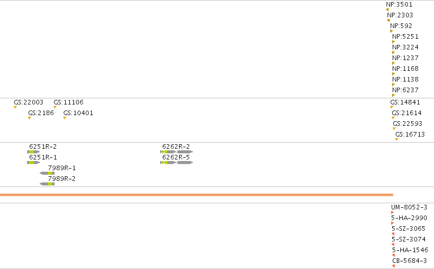The width and height of the screenshot is (434, 269).
Task: Select the NP:592 insertion triangle
Action: pos(391,31)
